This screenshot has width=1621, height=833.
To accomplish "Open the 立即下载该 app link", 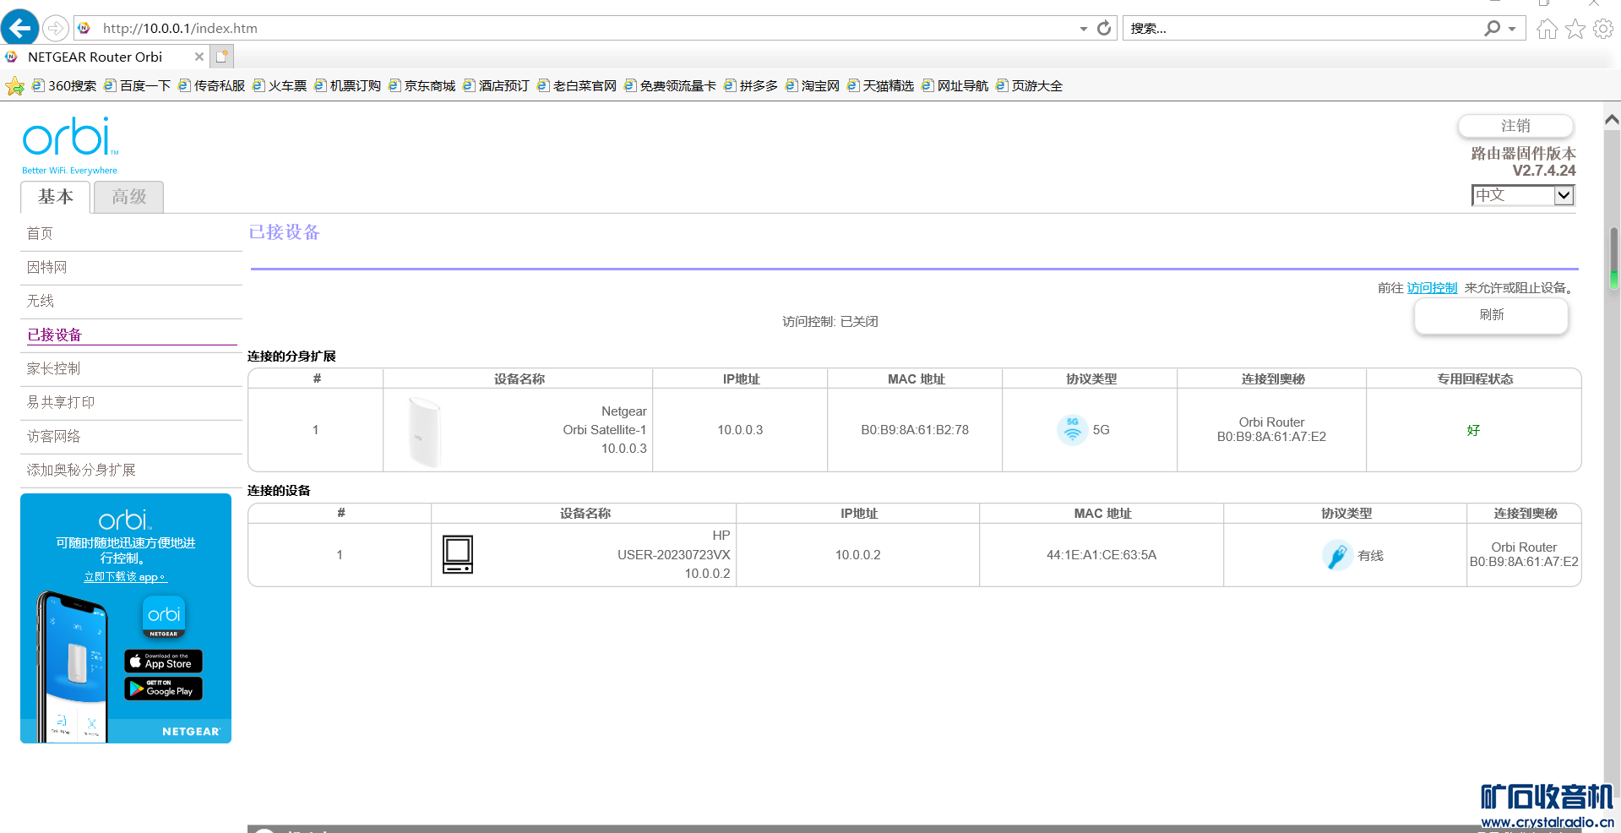I will (124, 577).
